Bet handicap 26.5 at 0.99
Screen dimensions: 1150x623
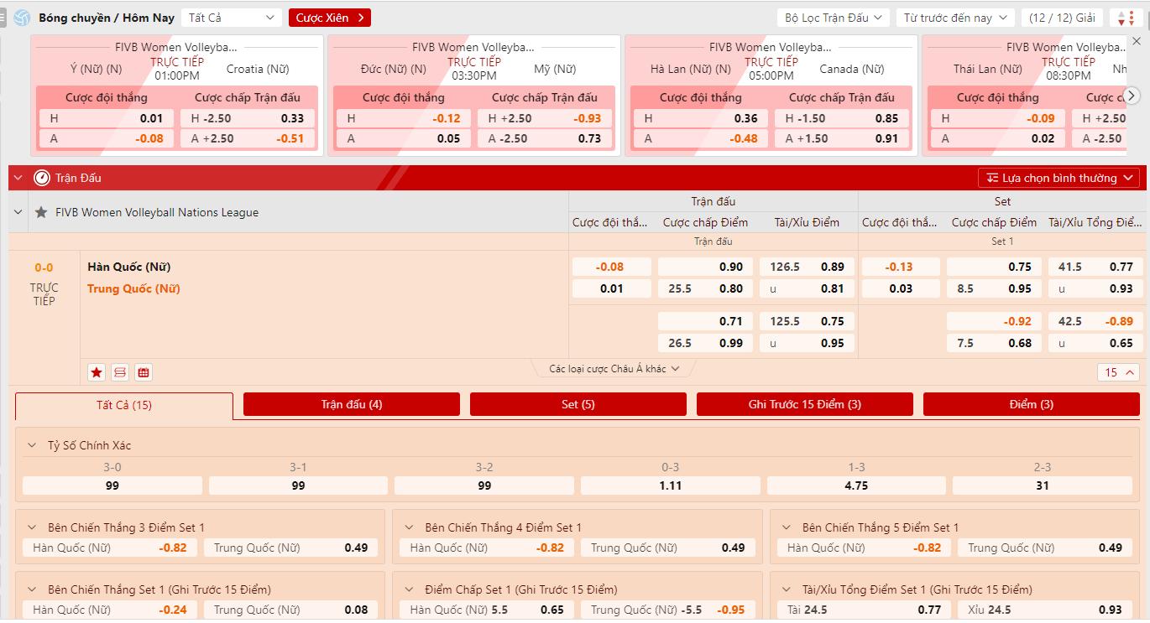[x=705, y=343]
